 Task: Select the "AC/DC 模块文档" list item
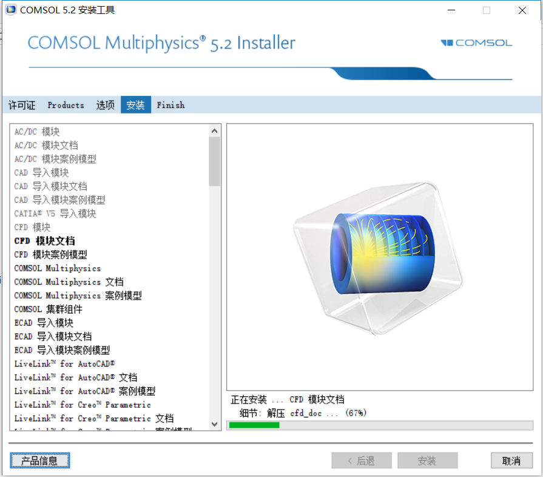point(46,146)
